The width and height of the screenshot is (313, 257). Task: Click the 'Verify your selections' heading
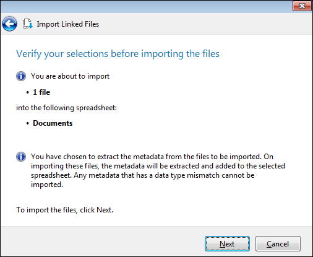click(118, 54)
